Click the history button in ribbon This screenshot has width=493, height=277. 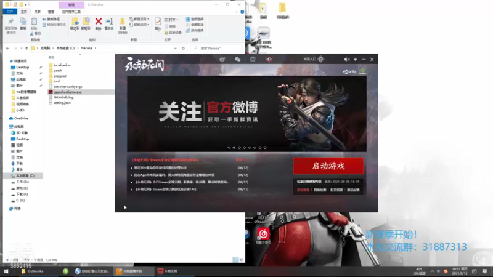point(173,33)
